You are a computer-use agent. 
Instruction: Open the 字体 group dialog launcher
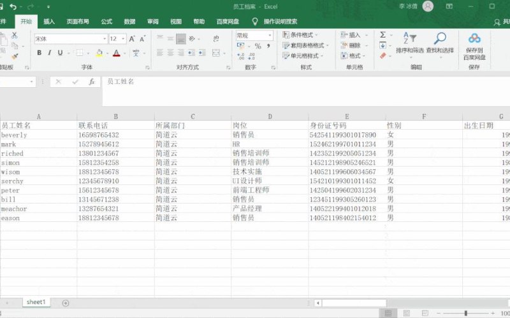(147, 67)
